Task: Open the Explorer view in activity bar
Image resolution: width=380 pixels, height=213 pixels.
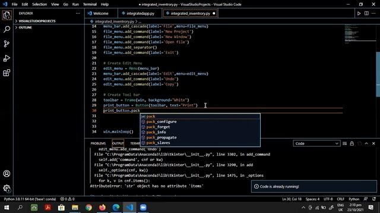Action: click(7, 15)
